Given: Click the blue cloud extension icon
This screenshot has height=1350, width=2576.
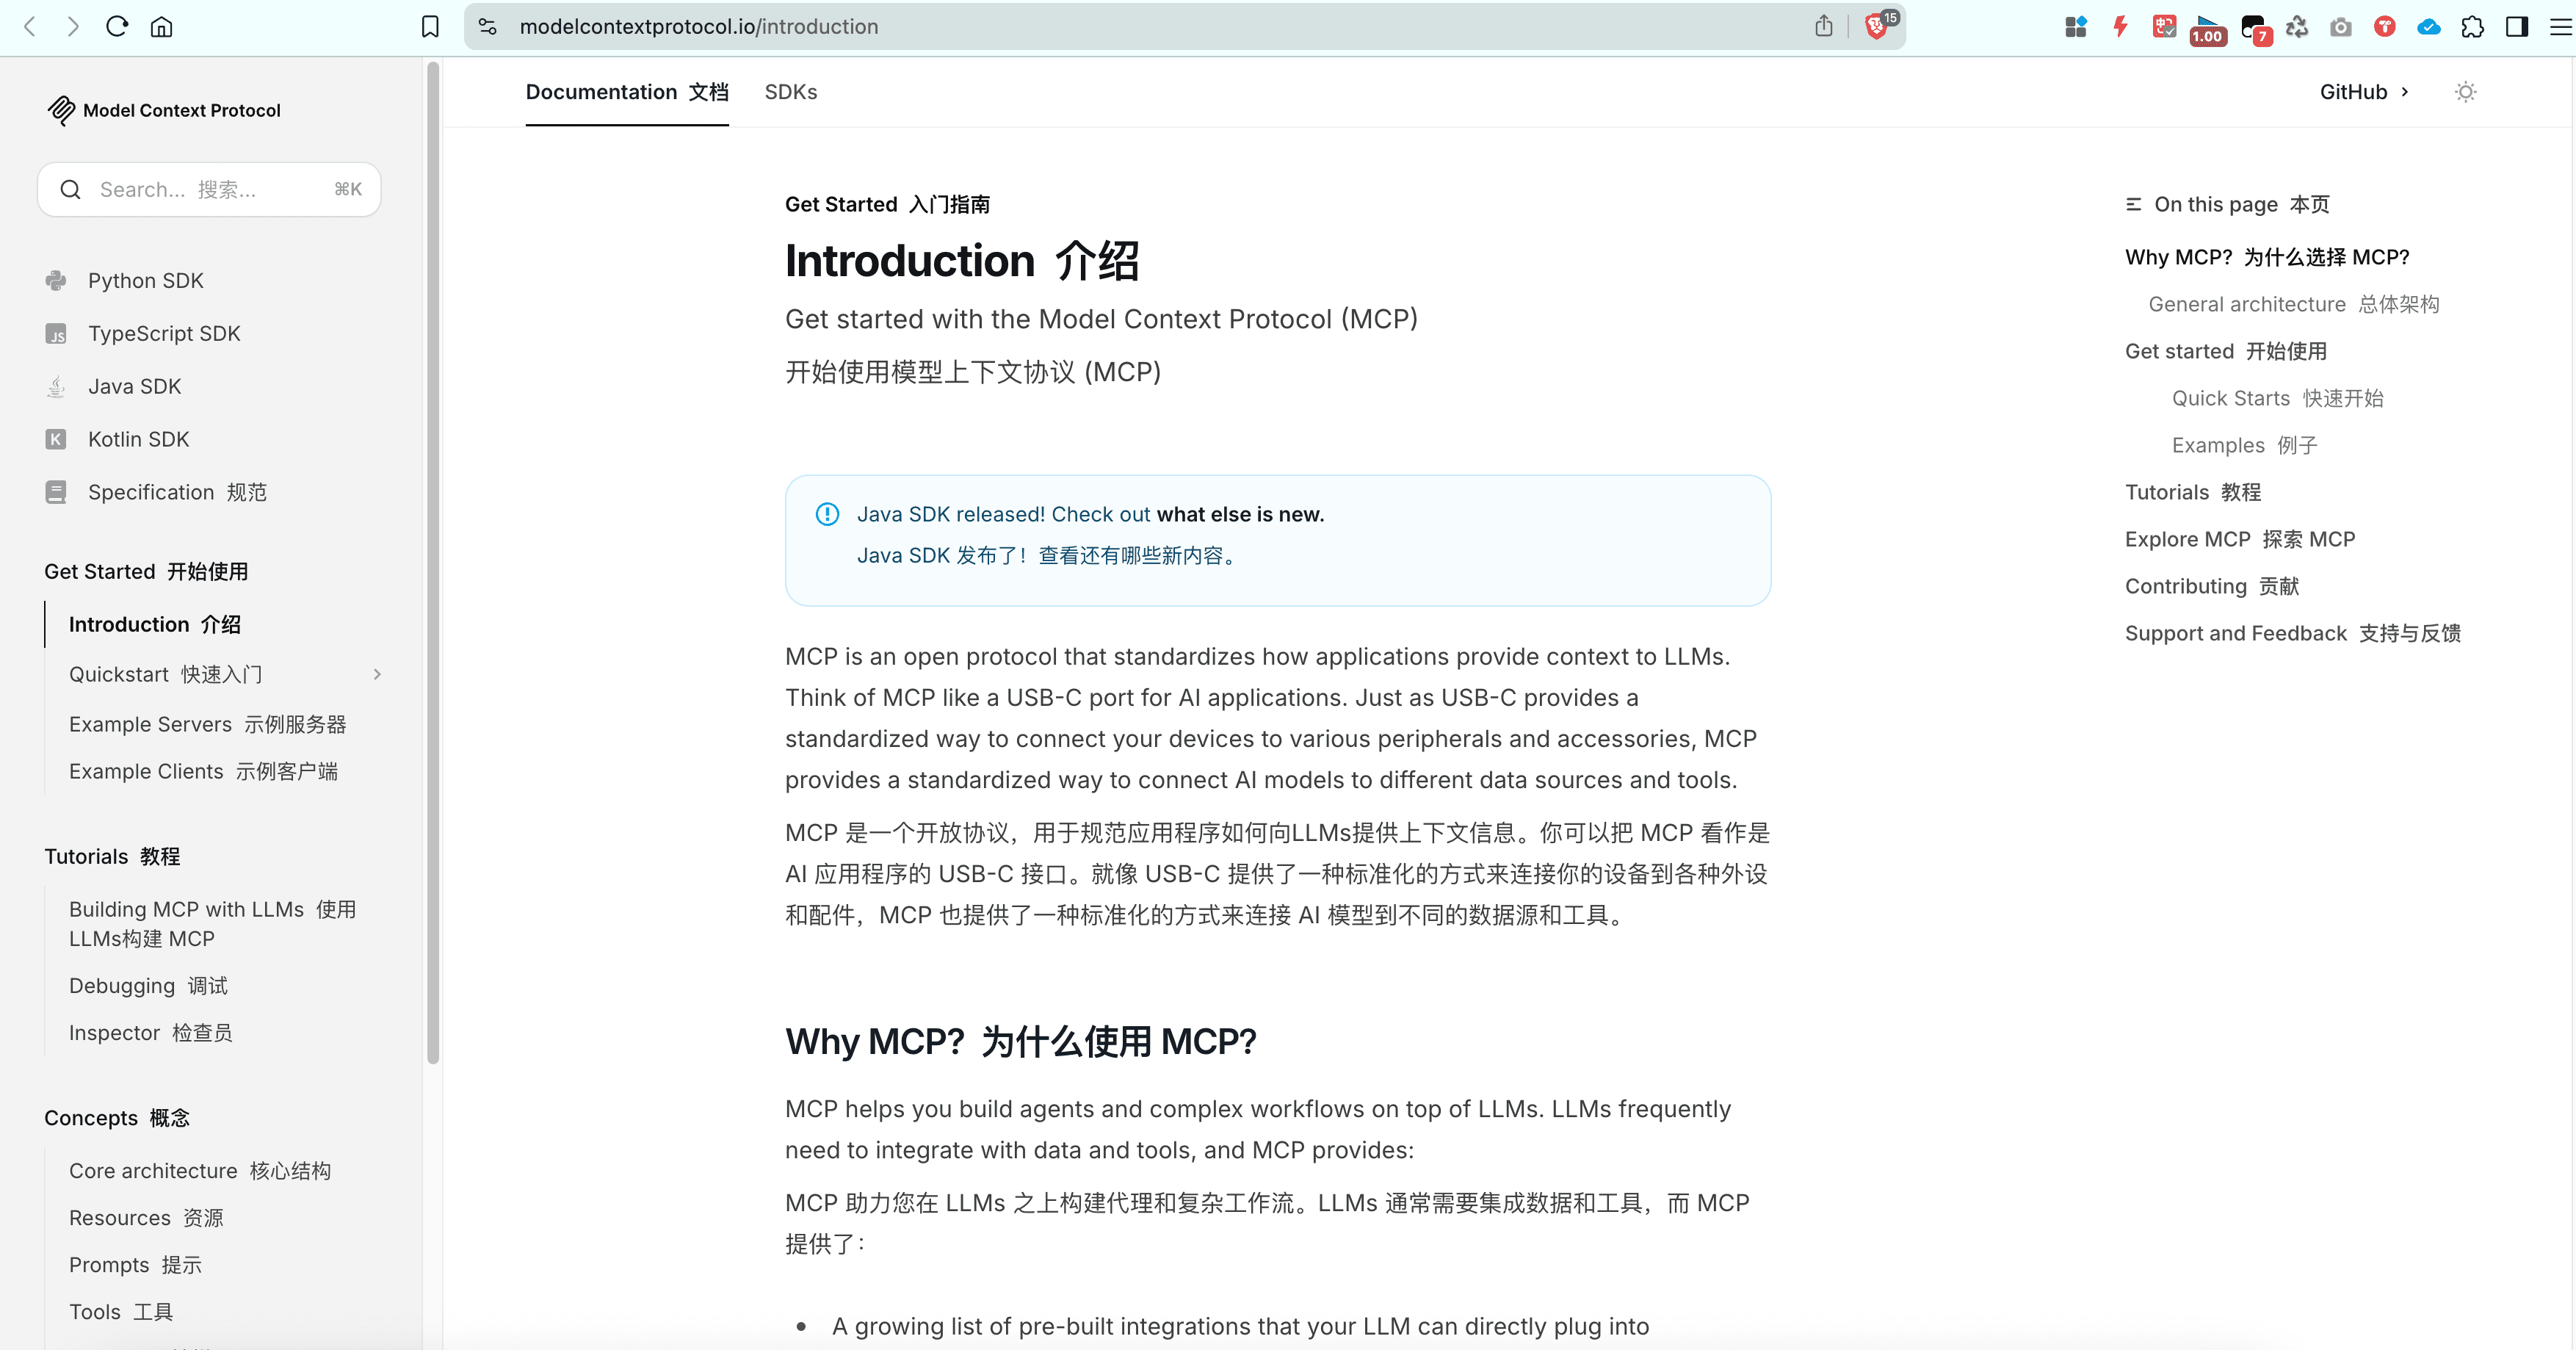Looking at the screenshot, I should click(2428, 27).
